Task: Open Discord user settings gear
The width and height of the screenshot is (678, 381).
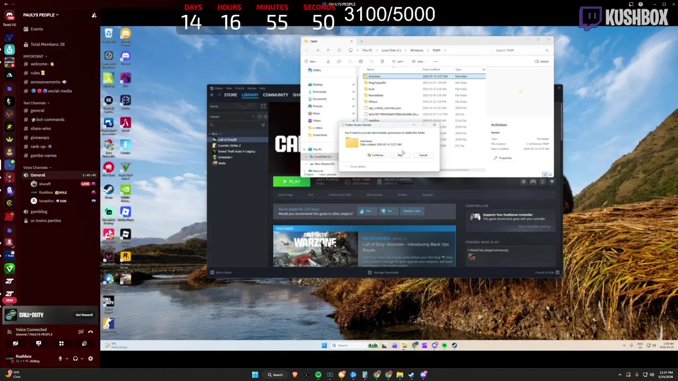Action: pyautogui.click(x=91, y=358)
